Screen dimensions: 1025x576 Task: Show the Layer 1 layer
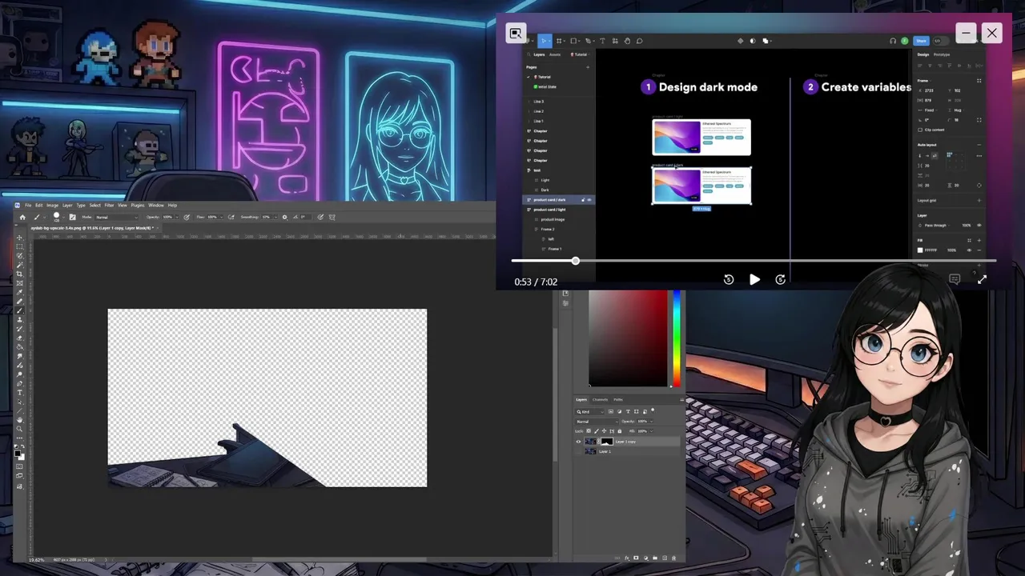[578, 451]
